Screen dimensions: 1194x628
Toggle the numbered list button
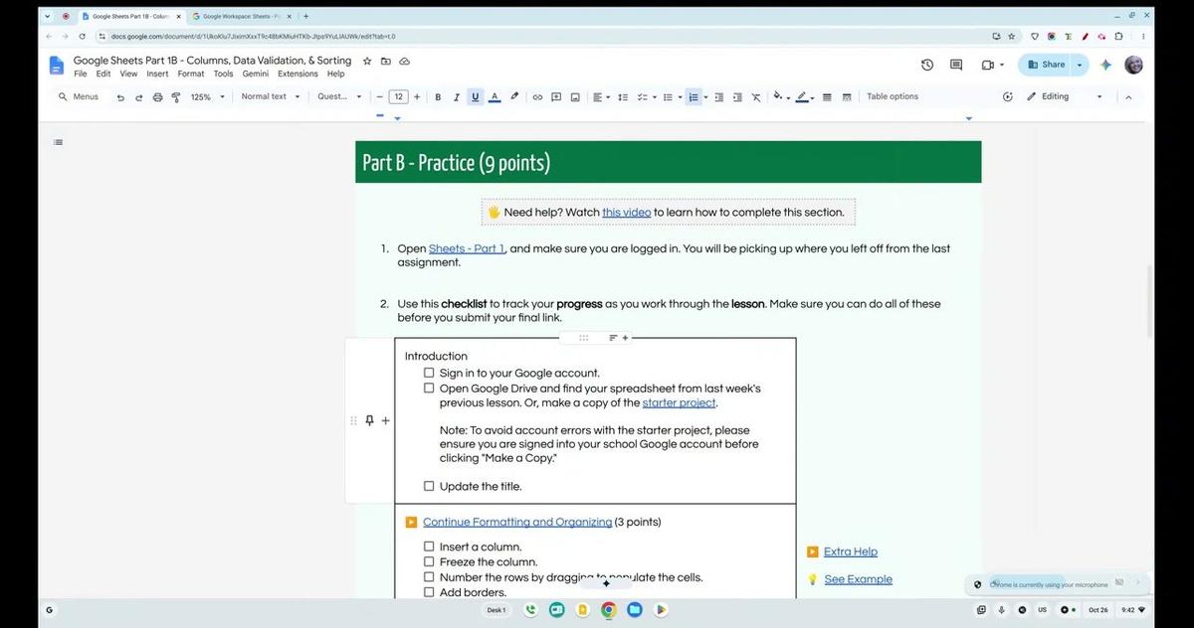pyautogui.click(x=694, y=97)
